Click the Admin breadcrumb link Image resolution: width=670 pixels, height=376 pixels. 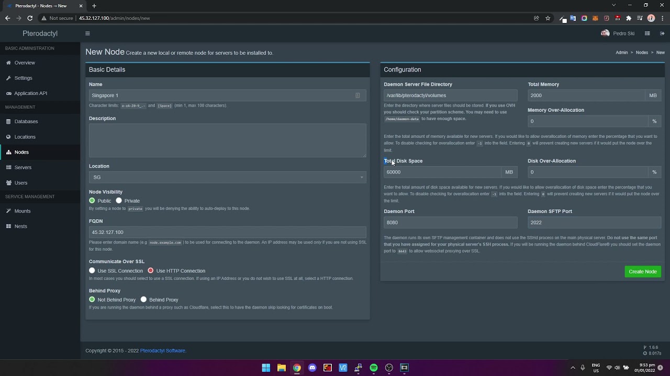(x=622, y=53)
